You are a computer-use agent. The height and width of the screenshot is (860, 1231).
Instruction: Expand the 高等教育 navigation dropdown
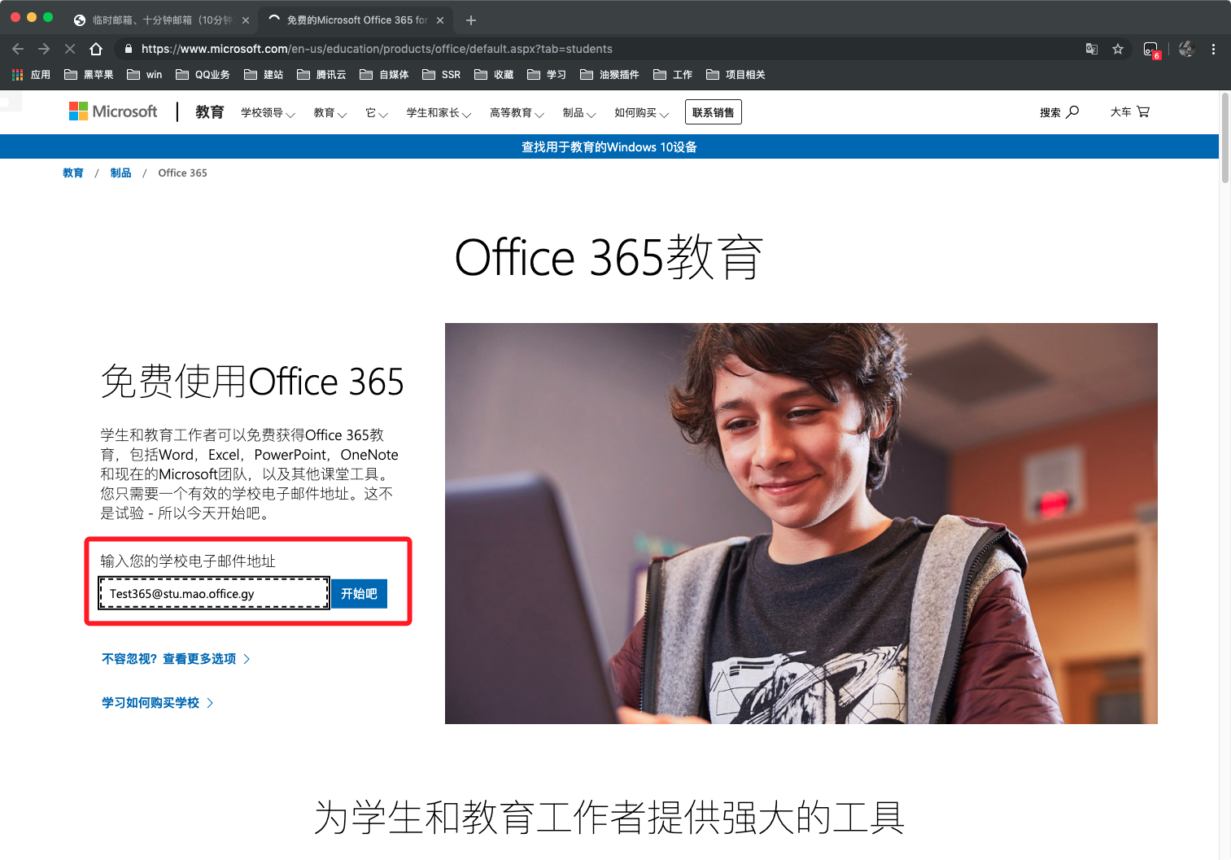coord(517,113)
